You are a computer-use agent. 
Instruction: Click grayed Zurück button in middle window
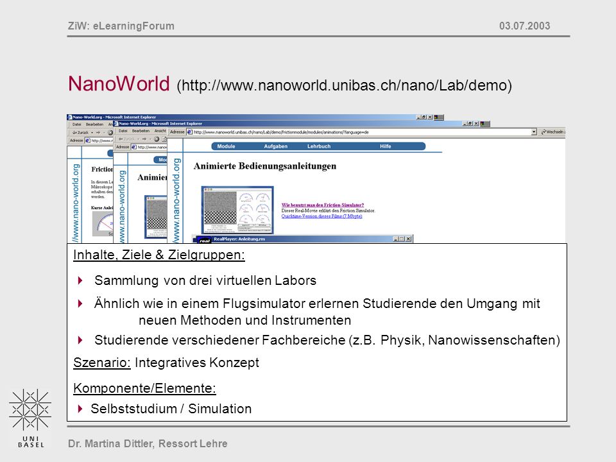pyautogui.click(x=127, y=139)
